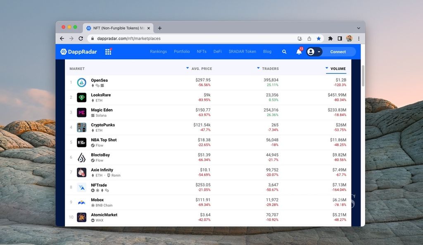The height and width of the screenshot is (245, 423).
Task: Open the BloctoBay link
Action: click(100, 155)
